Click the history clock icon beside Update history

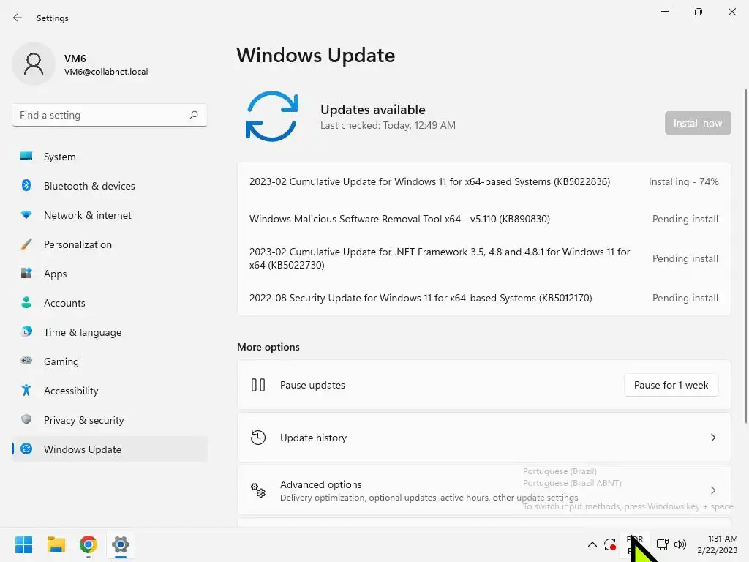pyautogui.click(x=258, y=438)
